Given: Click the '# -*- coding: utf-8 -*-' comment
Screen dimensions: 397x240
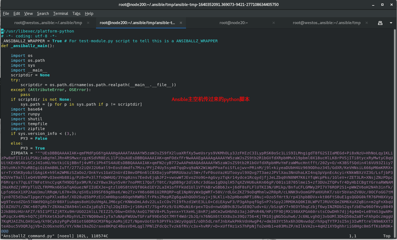Looking at the screenshot, I should (29, 36).
